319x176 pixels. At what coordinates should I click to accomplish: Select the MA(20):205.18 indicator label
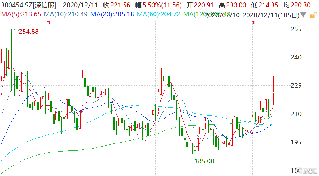point(112,14)
